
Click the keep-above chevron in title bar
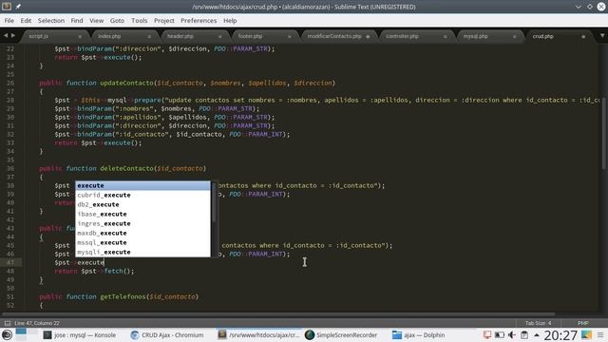coord(579,7)
